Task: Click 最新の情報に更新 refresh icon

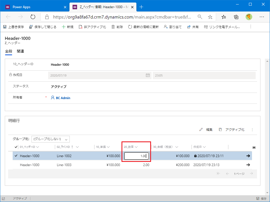Action: point(130,27)
